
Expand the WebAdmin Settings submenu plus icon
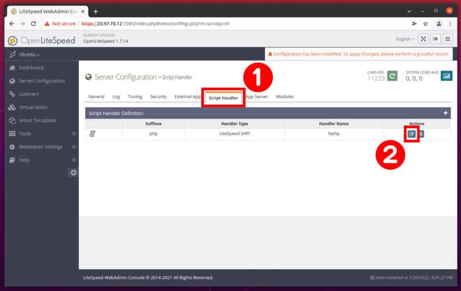point(74,147)
